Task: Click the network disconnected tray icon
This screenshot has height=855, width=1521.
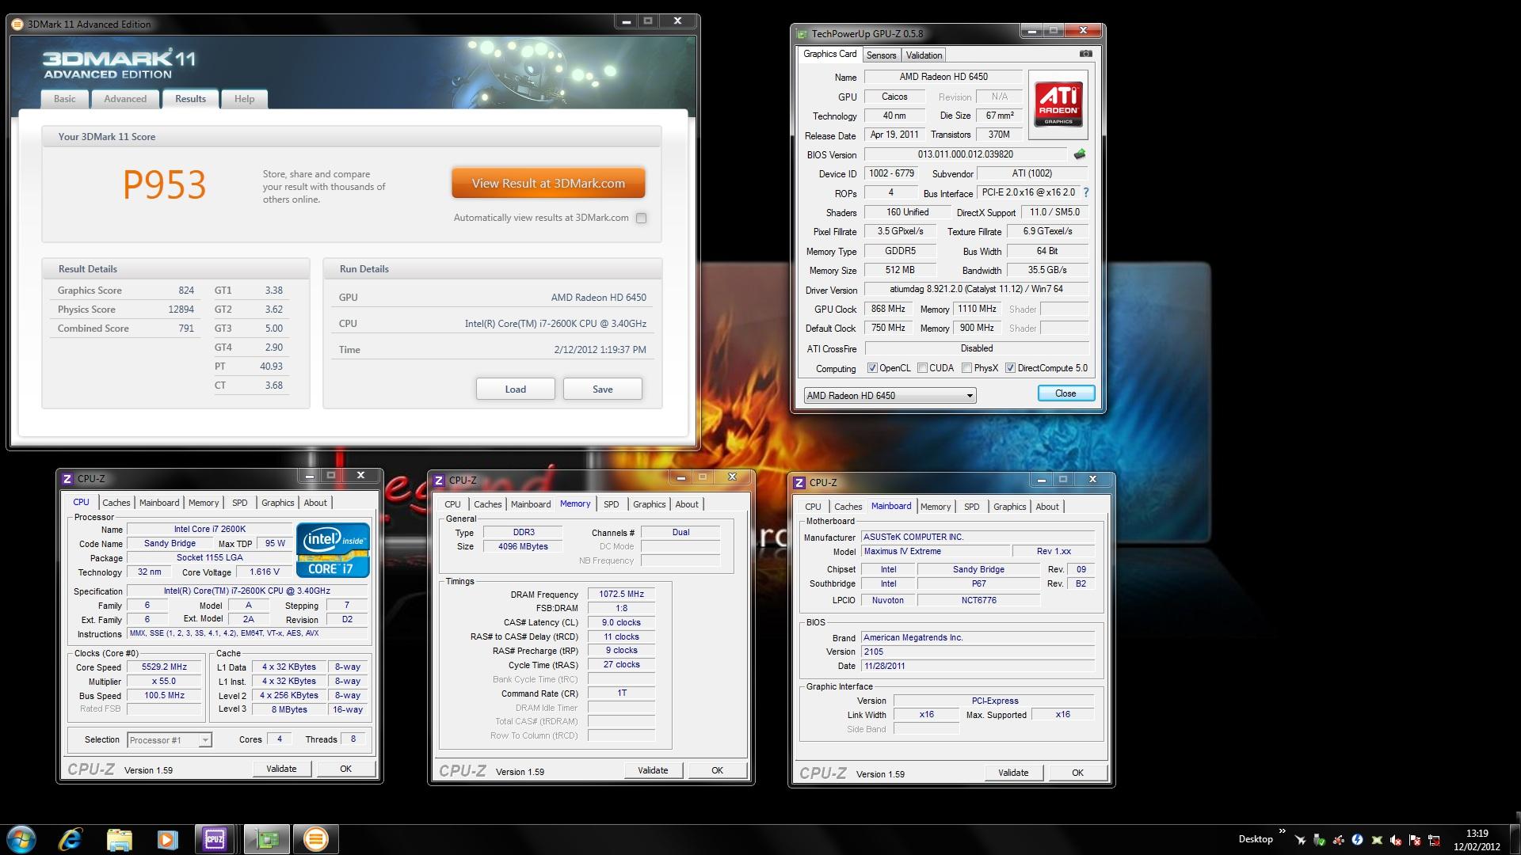Action: [1434, 839]
